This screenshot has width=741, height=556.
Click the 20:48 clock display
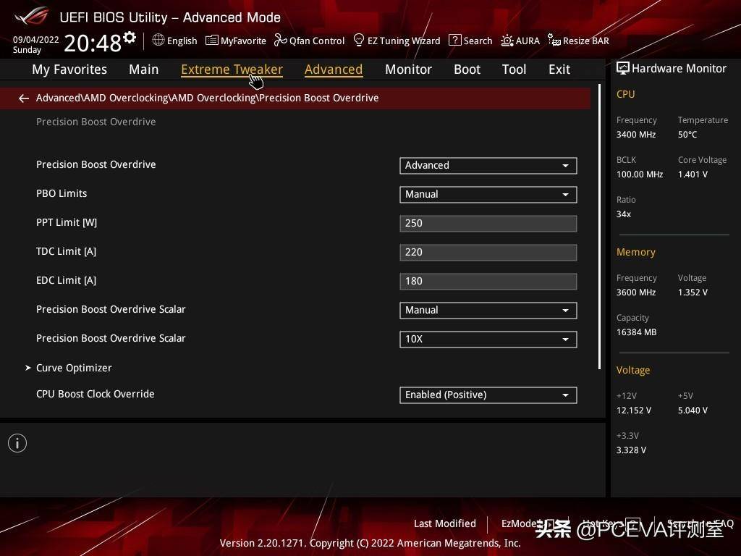coord(93,43)
